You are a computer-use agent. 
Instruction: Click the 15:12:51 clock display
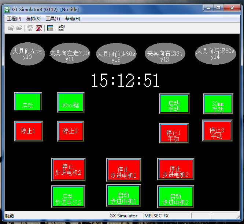pyautogui.click(x=125, y=80)
